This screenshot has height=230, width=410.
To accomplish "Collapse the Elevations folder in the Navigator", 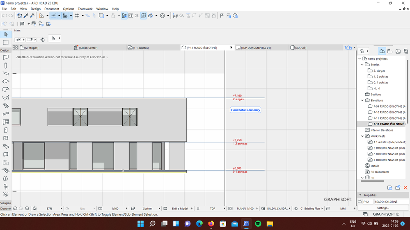I will (362, 100).
